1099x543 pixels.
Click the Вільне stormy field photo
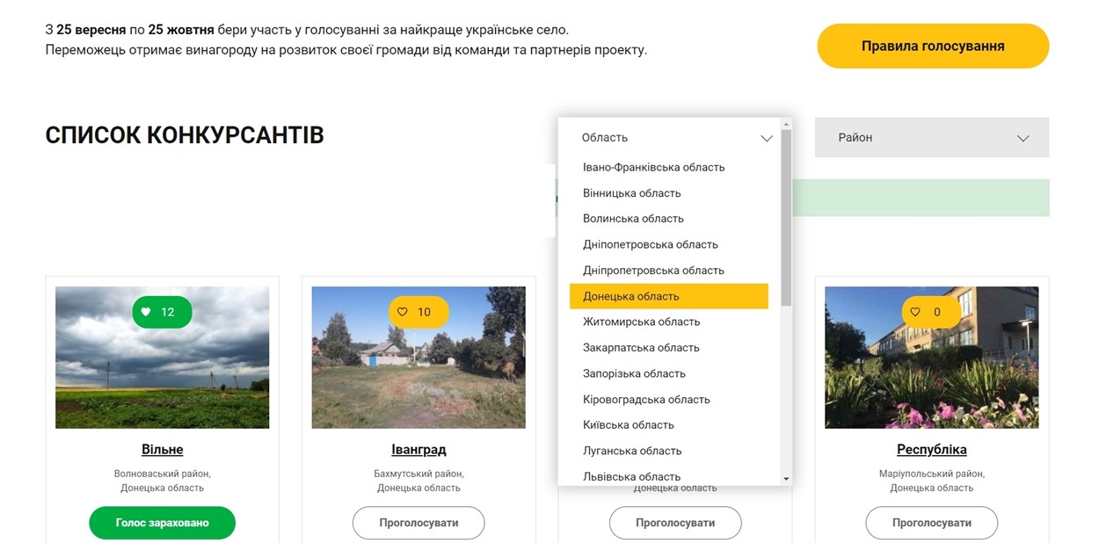click(163, 358)
